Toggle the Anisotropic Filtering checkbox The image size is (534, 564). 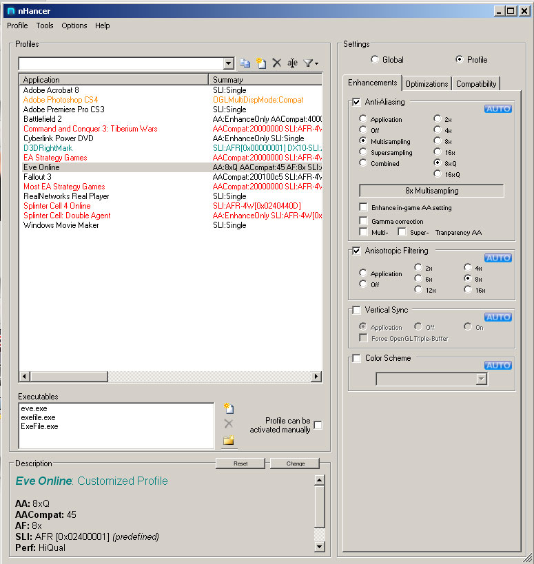(x=356, y=251)
